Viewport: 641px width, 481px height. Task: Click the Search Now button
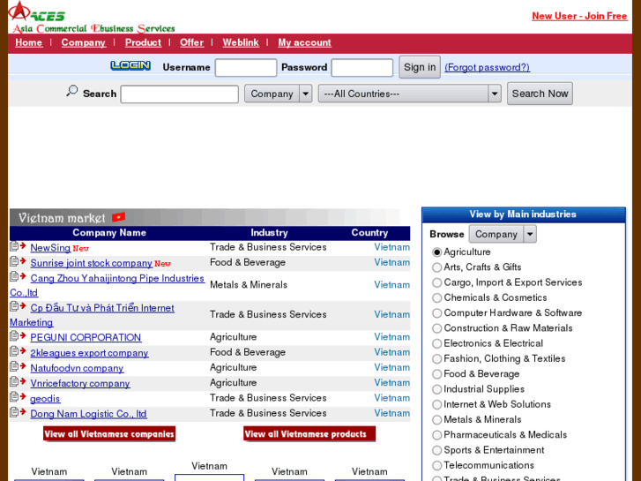tap(540, 94)
